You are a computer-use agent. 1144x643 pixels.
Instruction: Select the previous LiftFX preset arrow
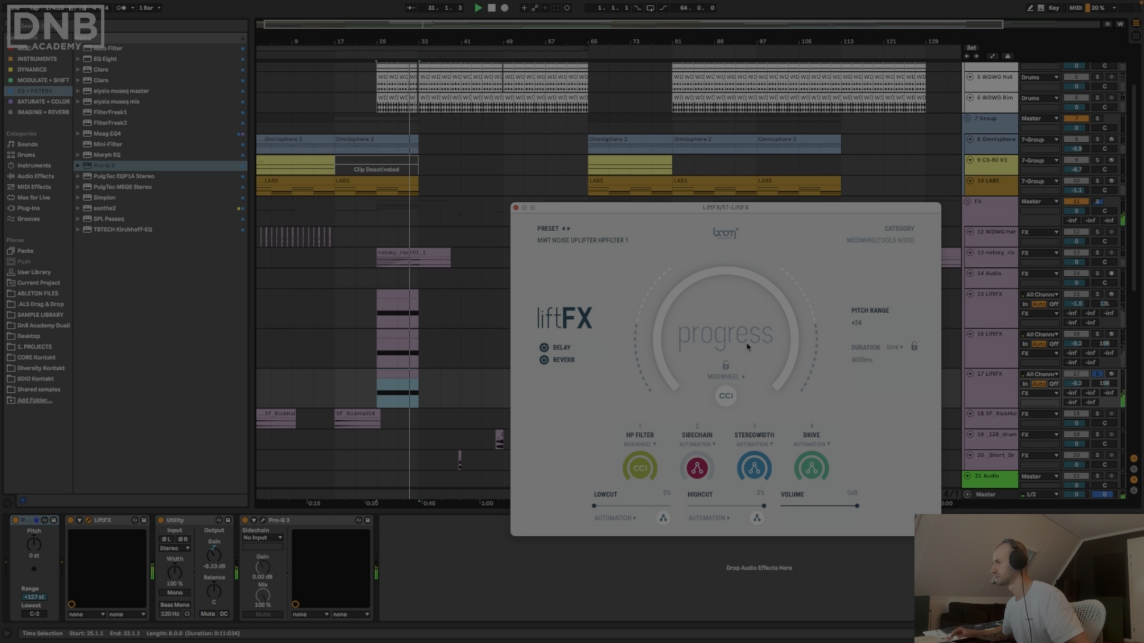(x=563, y=229)
